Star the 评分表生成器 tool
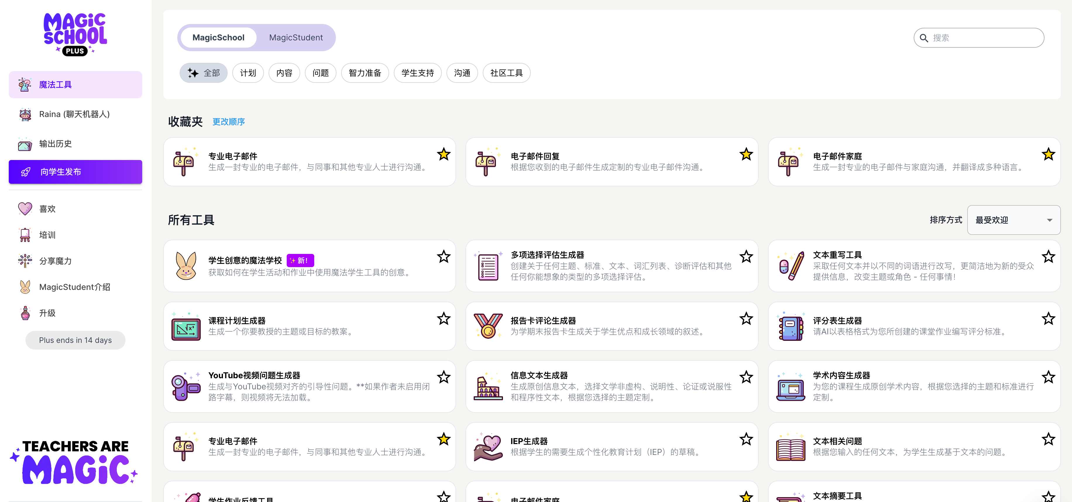The height and width of the screenshot is (502, 1072). [1048, 319]
